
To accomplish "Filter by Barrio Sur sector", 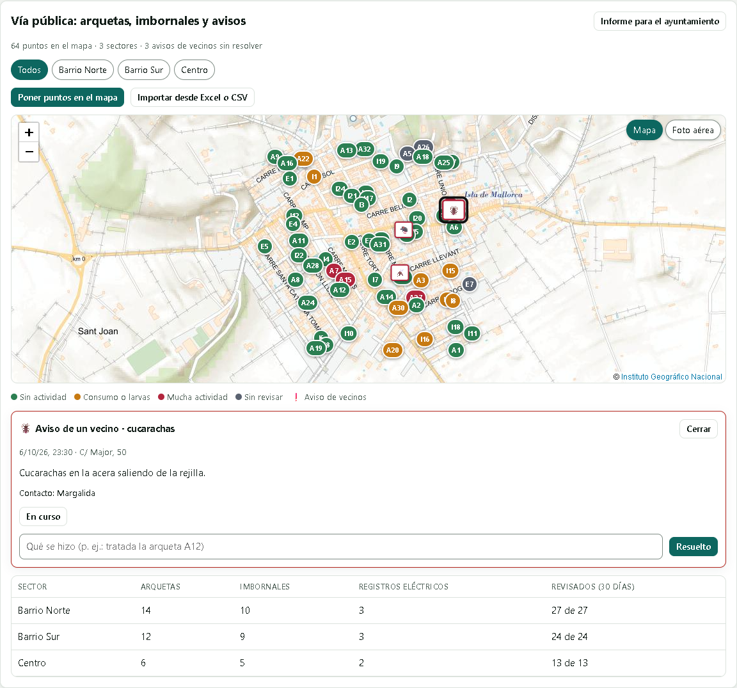I will click(144, 70).
